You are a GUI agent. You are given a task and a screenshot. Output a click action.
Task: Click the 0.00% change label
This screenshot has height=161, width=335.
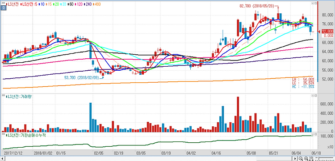[328, 36]
